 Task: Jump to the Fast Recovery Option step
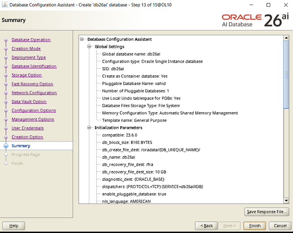click(x=32, y=84)
